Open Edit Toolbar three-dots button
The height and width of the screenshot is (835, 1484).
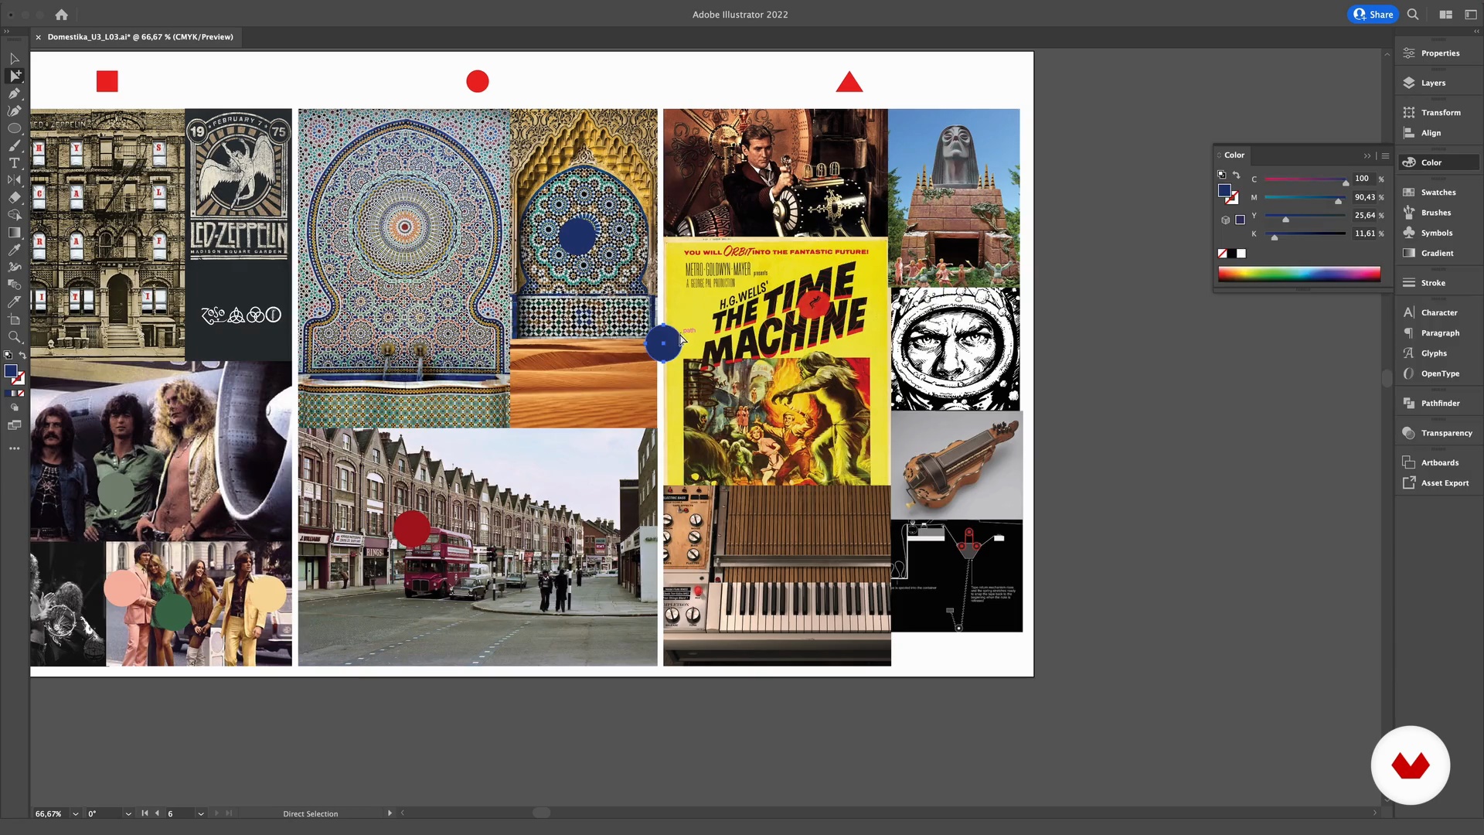(14, 448)
